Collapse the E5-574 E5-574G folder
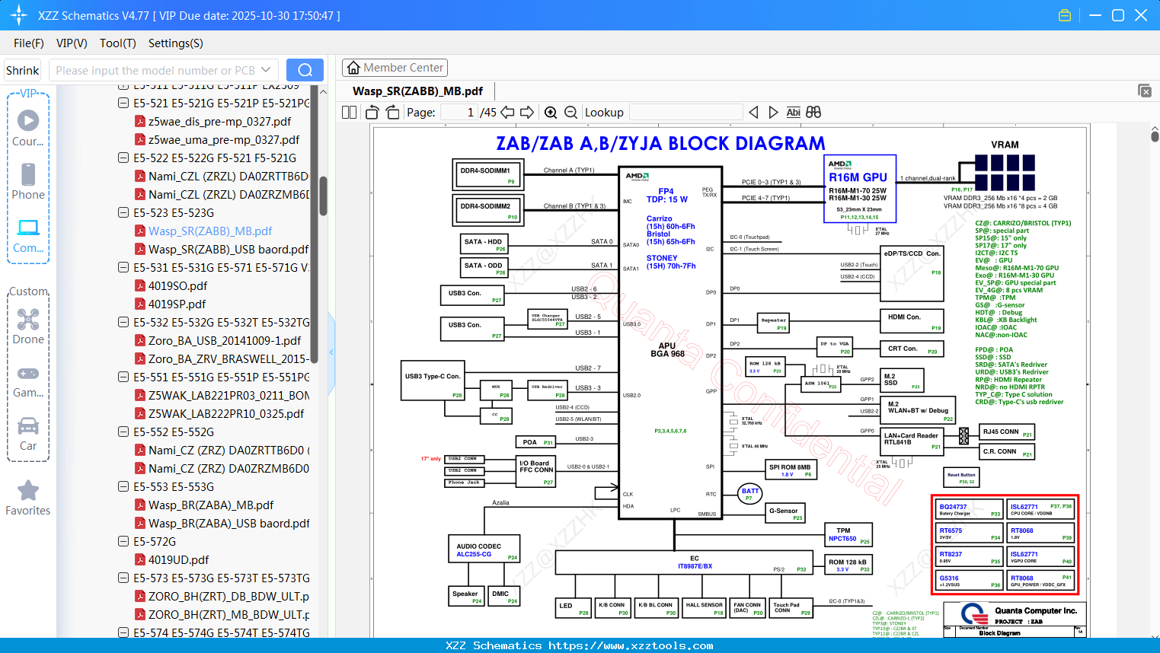 pyautogui.click(x=123, y=632)
